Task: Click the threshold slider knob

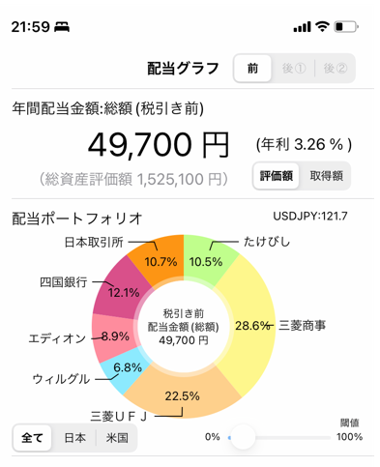Action: point(243,437)
